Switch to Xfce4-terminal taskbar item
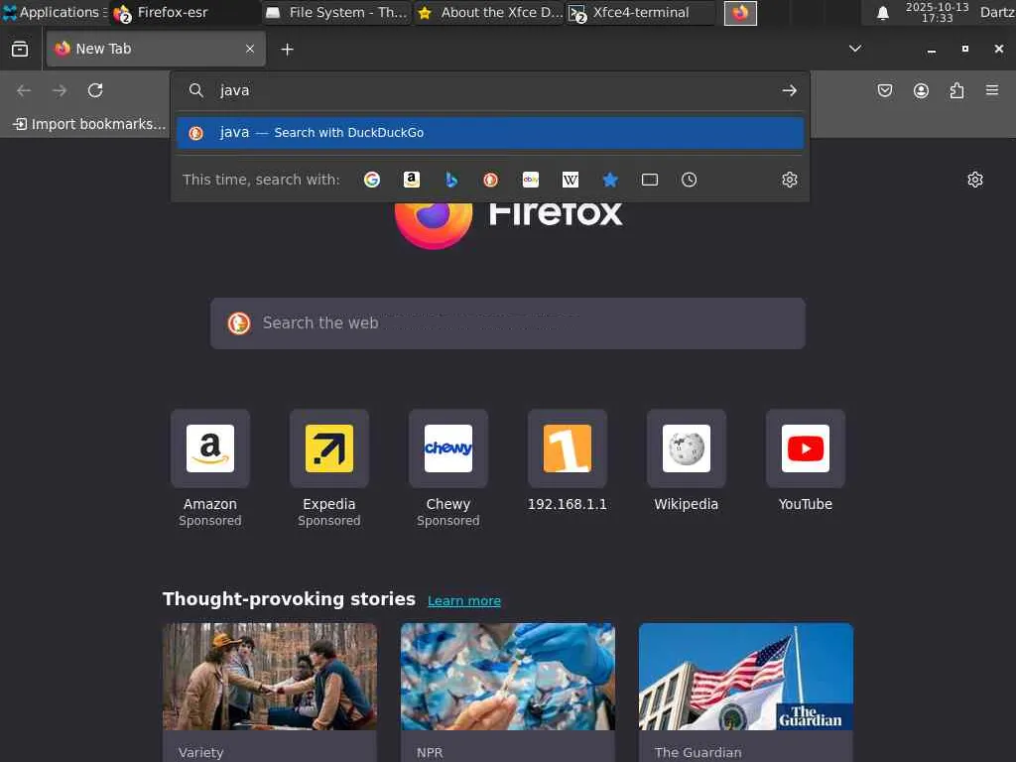1016x762 pixels. click(642, 12)
